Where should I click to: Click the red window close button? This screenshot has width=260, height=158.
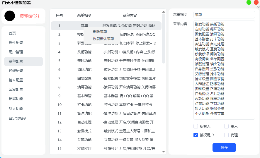click(x=256, y=3)
